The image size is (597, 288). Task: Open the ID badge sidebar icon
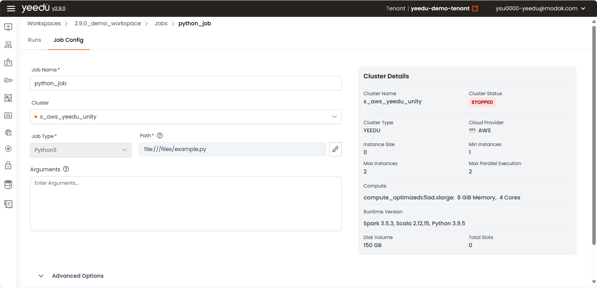click(x=8, y=62)
